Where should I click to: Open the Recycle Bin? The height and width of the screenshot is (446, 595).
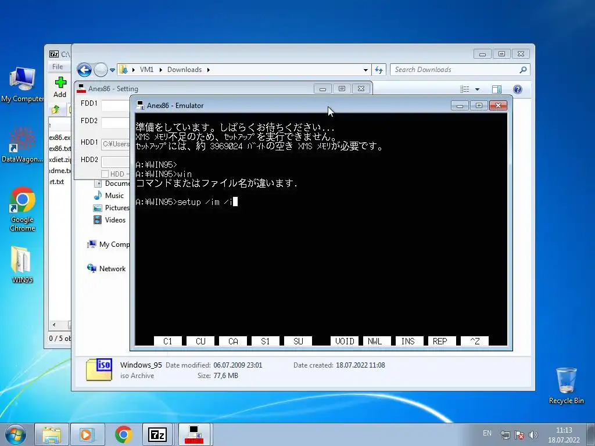click(566, 386)
